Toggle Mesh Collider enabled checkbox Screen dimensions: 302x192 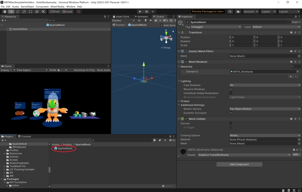186,119
